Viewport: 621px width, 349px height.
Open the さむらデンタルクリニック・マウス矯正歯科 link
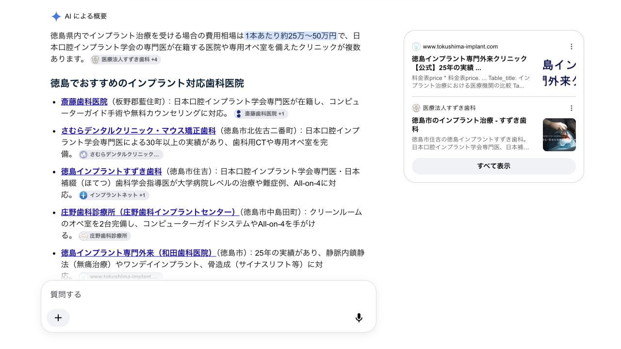138,131
